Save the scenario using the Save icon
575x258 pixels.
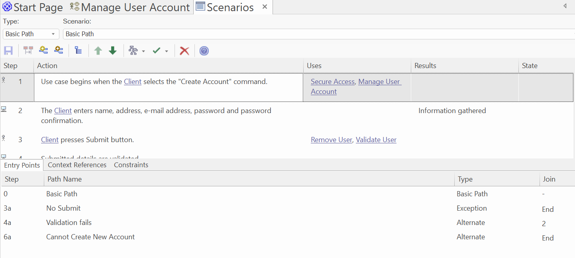pos(8,50)
